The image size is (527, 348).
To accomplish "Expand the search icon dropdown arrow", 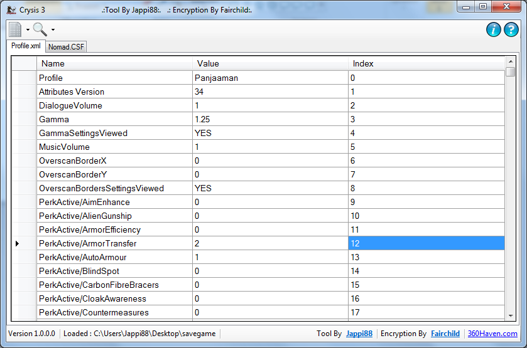I will click(x=53, y=29).
